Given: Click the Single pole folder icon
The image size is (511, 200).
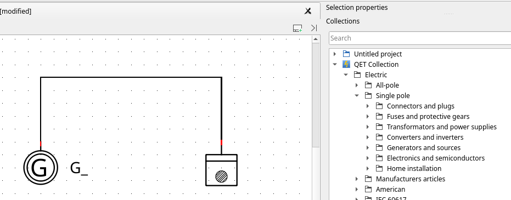Looking at the screenshot, I should click(x=368, y=95).
